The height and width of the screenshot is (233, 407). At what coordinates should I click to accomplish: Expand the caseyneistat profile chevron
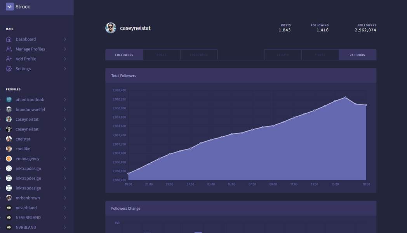[x=66, y=119]
